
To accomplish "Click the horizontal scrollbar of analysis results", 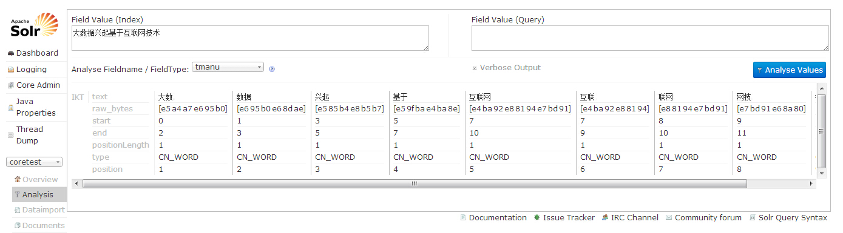I will (444, 183).
